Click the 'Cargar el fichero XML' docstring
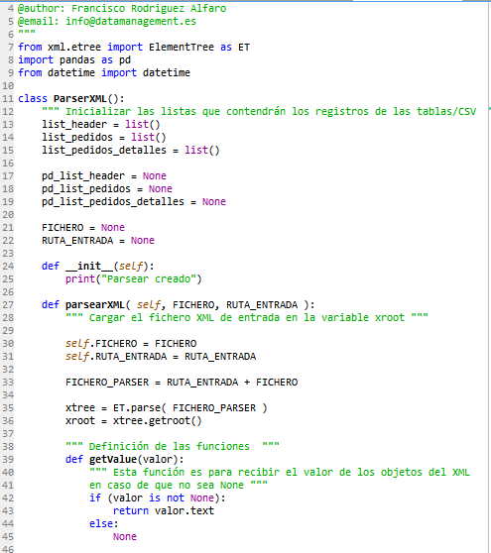The width and height of the screenshot is (491, 553). click(247, 318)
